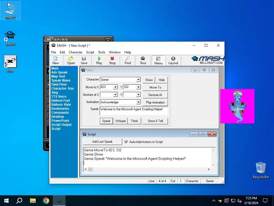Open taskbar Search magnifier

click(19, 201)
